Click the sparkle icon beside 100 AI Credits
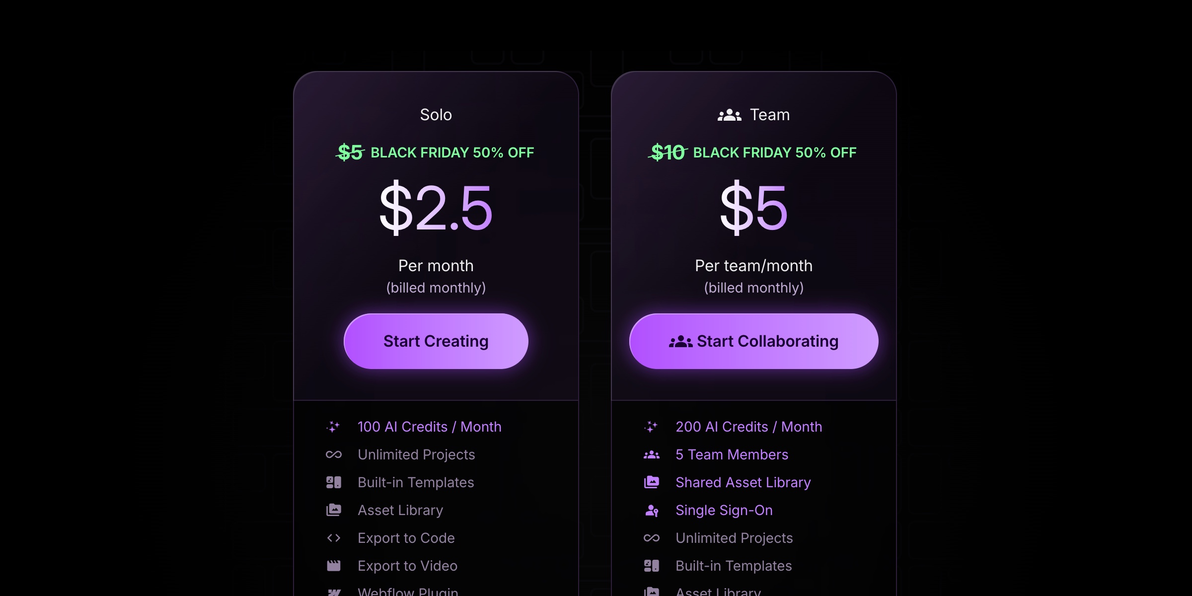Screen dimensions: 1192x596 (333, 426)
